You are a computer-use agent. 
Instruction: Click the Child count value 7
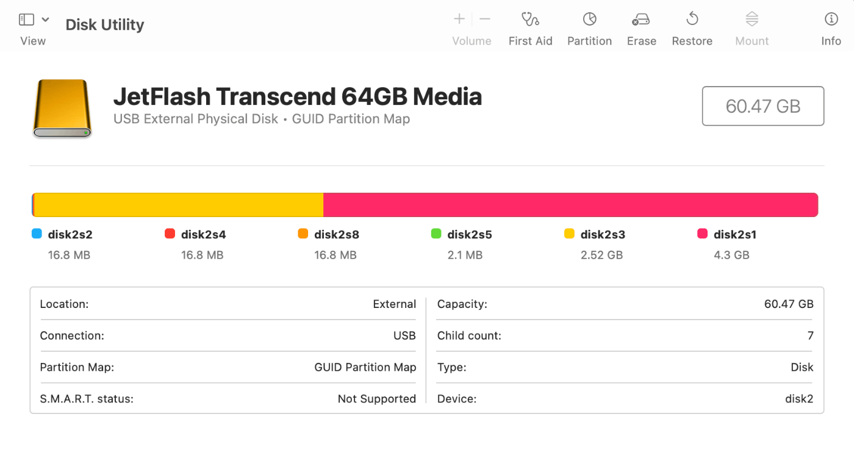pos(811,335)
